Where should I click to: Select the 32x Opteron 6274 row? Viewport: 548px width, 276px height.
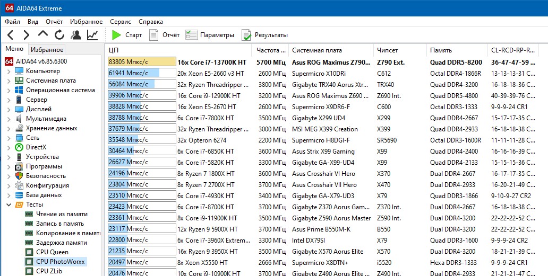[x=322, y=140]
